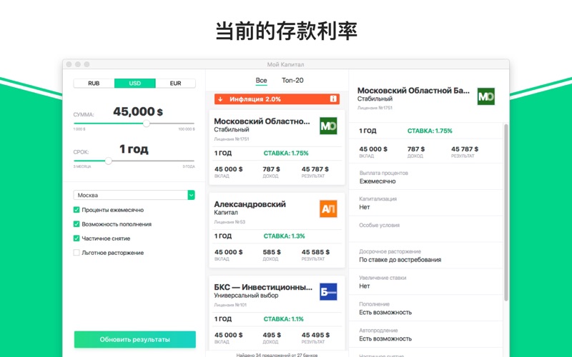Open БКС — Инвестиционны... deposit card title
The width and height of the screenshot is (572, 357).
[263, 288]
